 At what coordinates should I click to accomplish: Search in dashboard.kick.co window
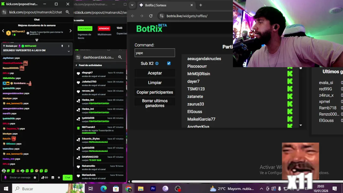[120, 57]
